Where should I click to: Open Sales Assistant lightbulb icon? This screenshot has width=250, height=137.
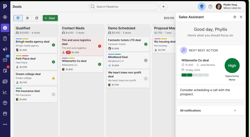(x=201, y=6)
